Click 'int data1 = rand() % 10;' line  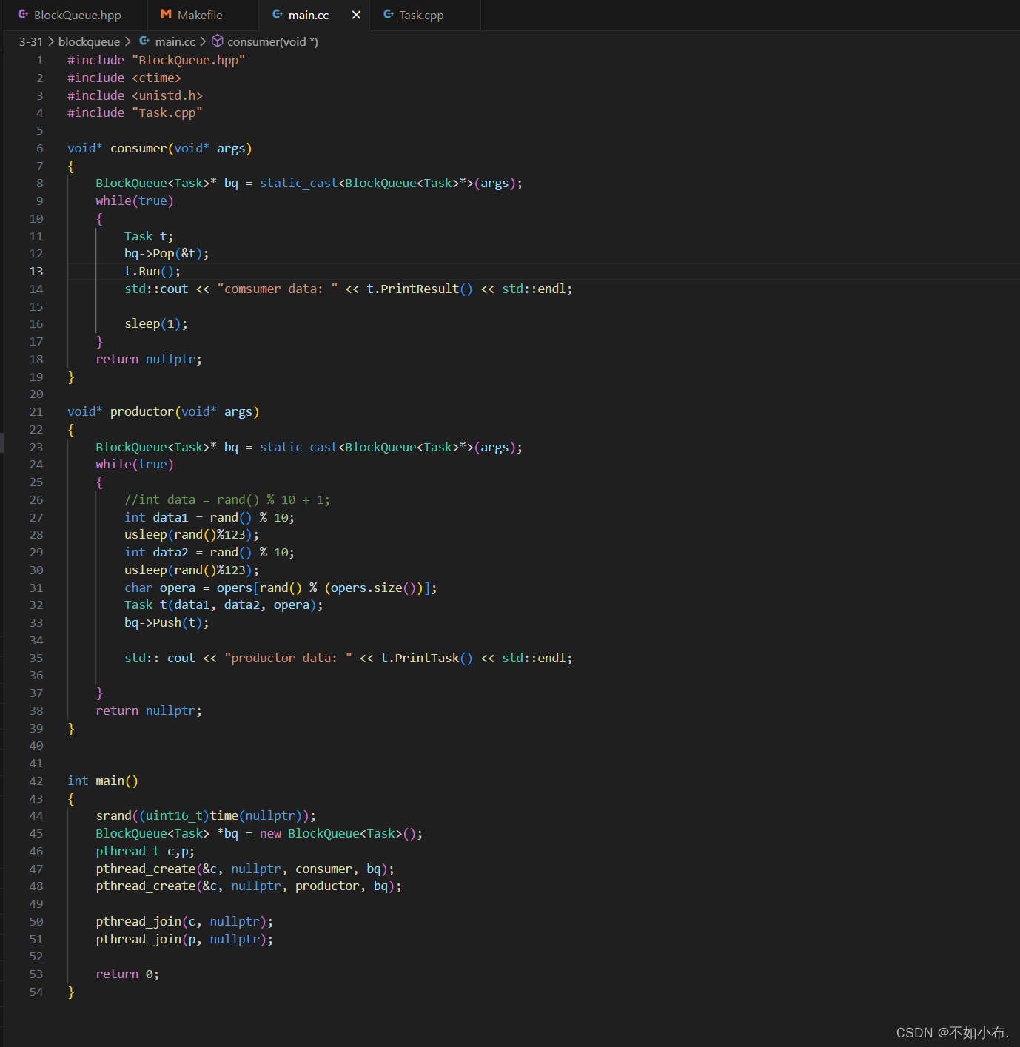point(209,518)
